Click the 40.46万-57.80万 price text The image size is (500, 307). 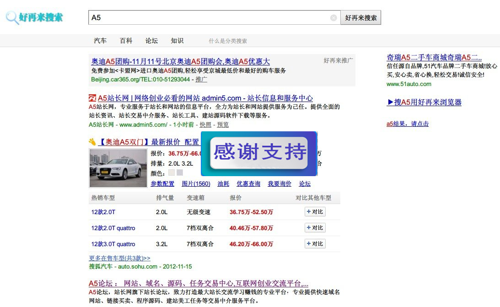coord(251,228)
